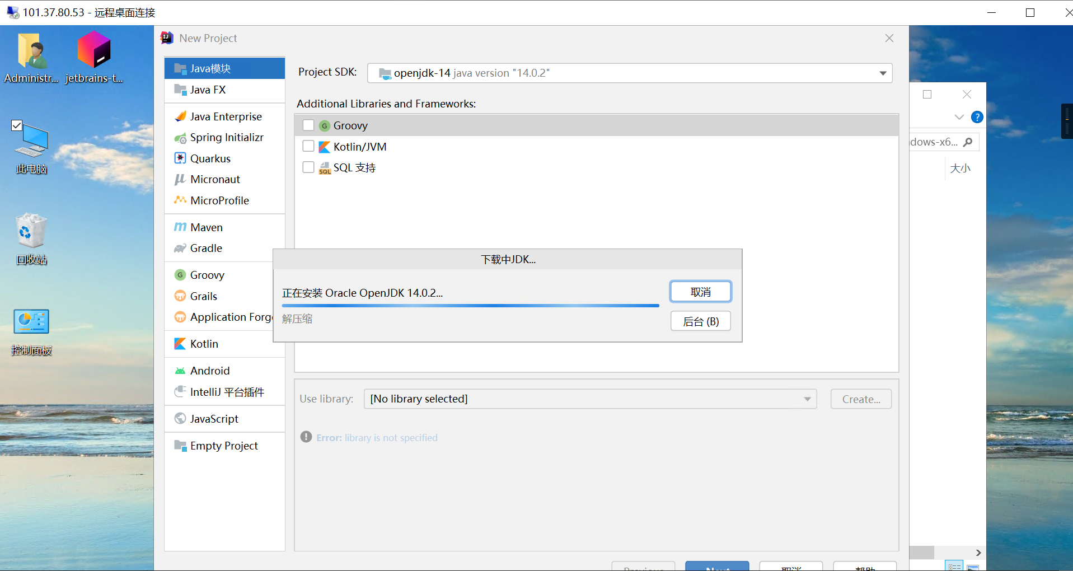The height and width of the screenshot is (571, 1073).
Task: Select the JavaScript project type
Action: [x=224, y=419]
